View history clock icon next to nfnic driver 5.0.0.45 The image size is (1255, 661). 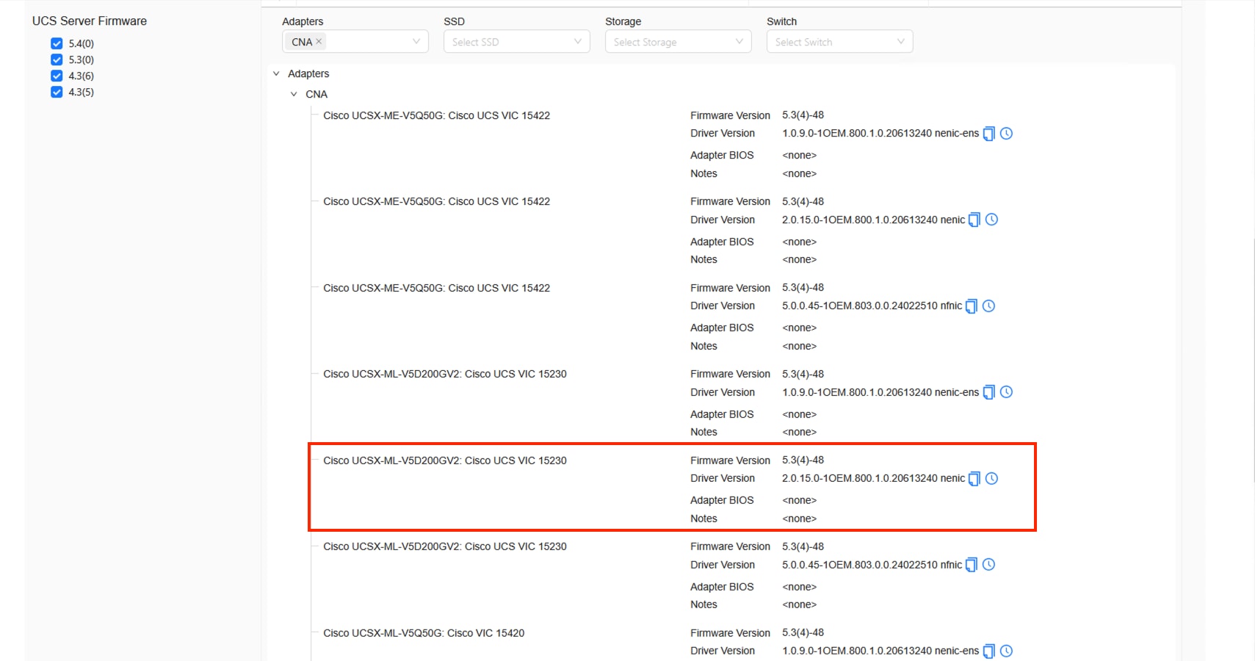(989, 306)
